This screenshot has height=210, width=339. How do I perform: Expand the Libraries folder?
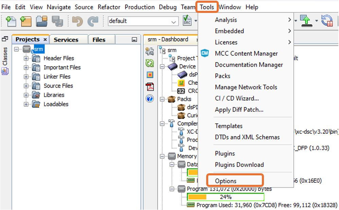(x=26, y=95)
